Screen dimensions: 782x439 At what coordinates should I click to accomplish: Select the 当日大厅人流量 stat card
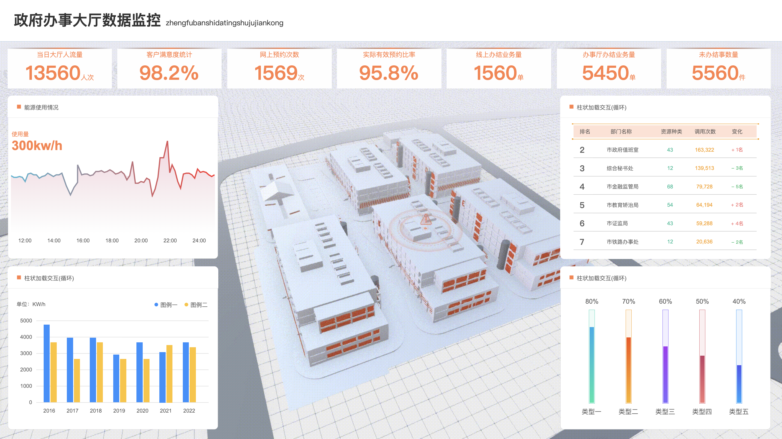(x=59, y=68)
